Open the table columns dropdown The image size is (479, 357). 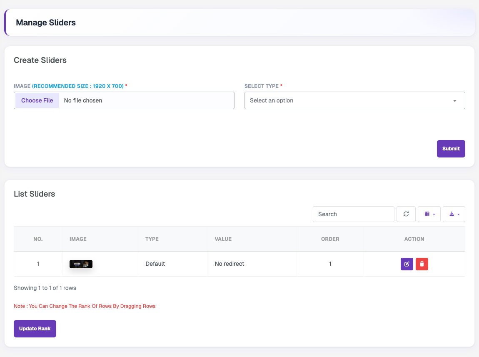pyautogui.click(x=429, y=214)
